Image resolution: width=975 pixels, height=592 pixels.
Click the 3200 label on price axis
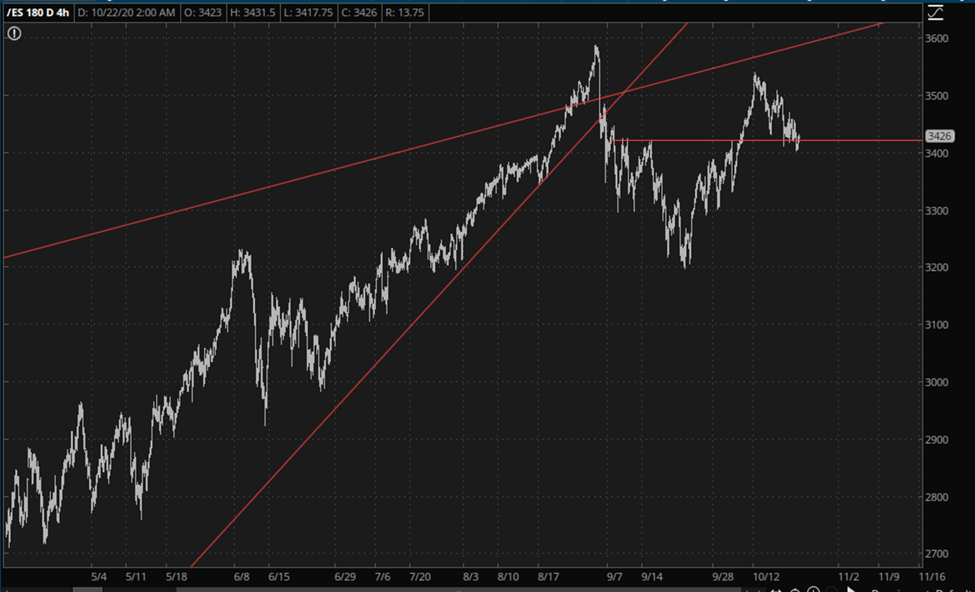[x=937, y=268]
